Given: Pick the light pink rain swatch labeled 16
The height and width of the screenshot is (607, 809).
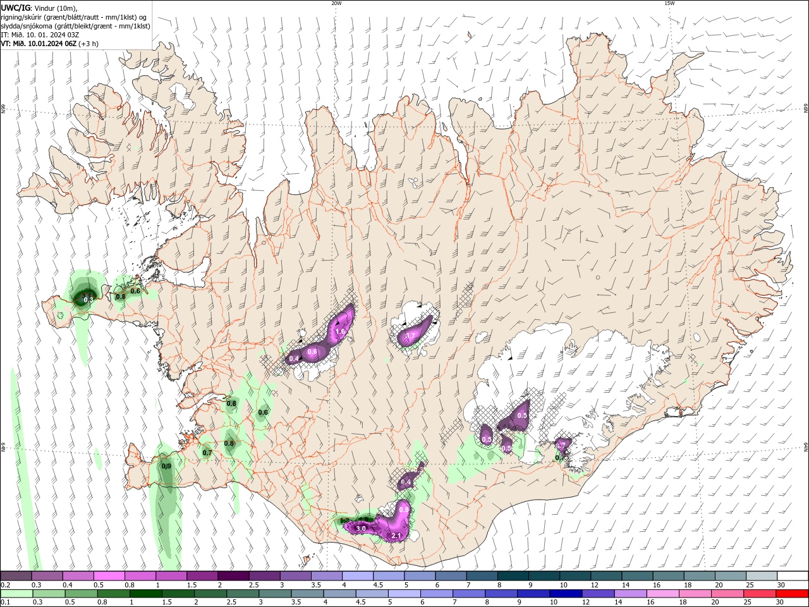Looking at the screenshot, I should point(662,594).
